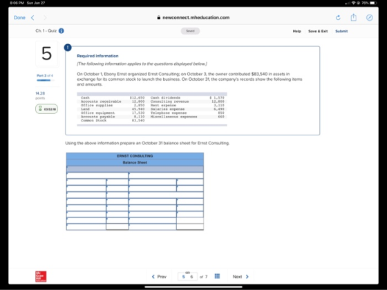Open question grid navigator icon
This screenshot has height=290, width=387.
pyautogui.click(x=217, y=276)
